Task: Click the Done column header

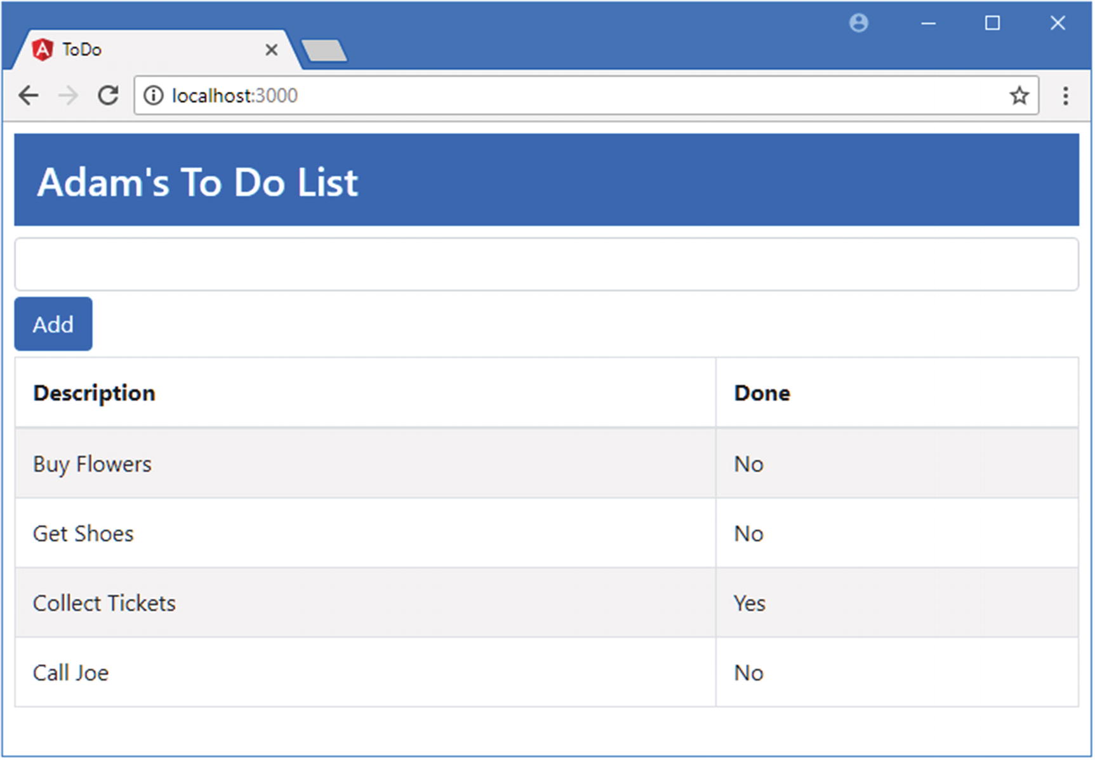Action: coord(762,393)
